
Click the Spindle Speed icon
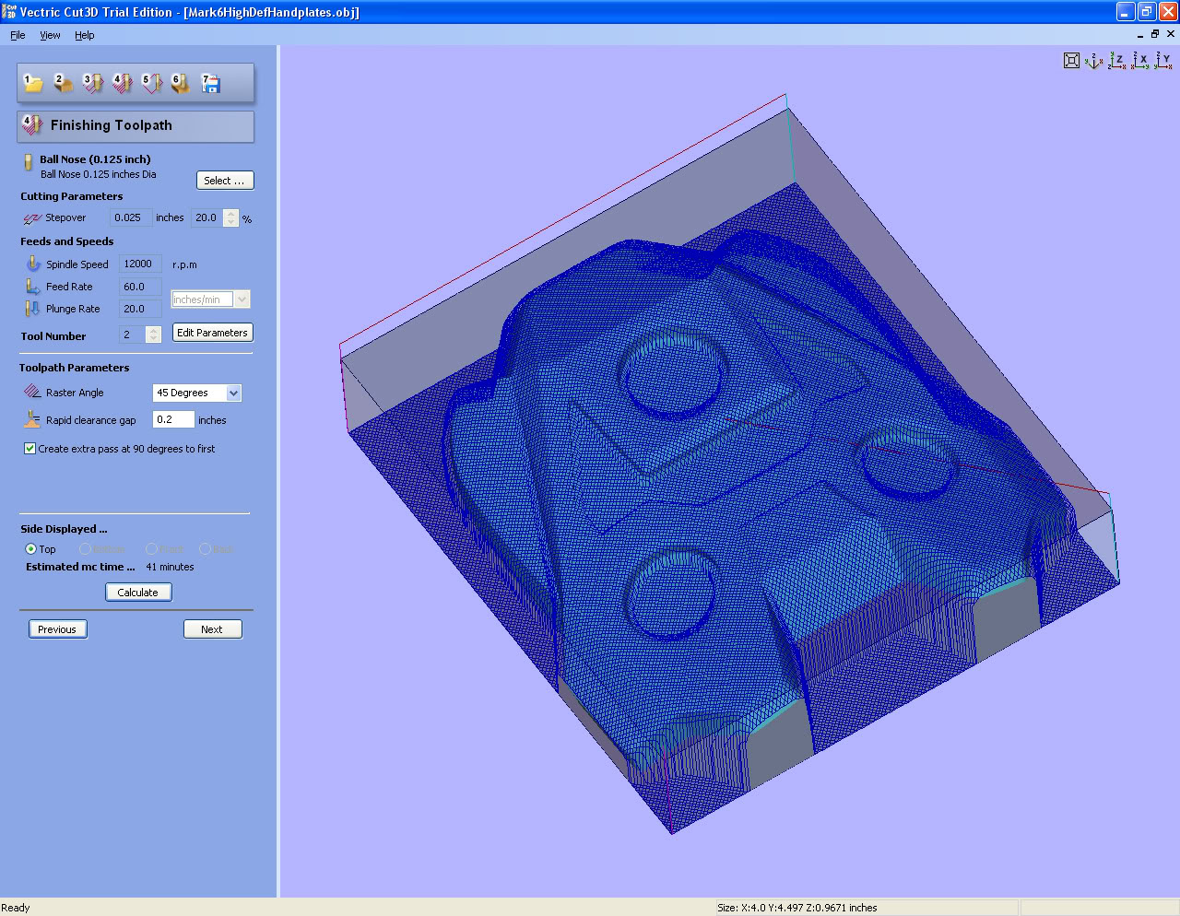coord(33,264)
